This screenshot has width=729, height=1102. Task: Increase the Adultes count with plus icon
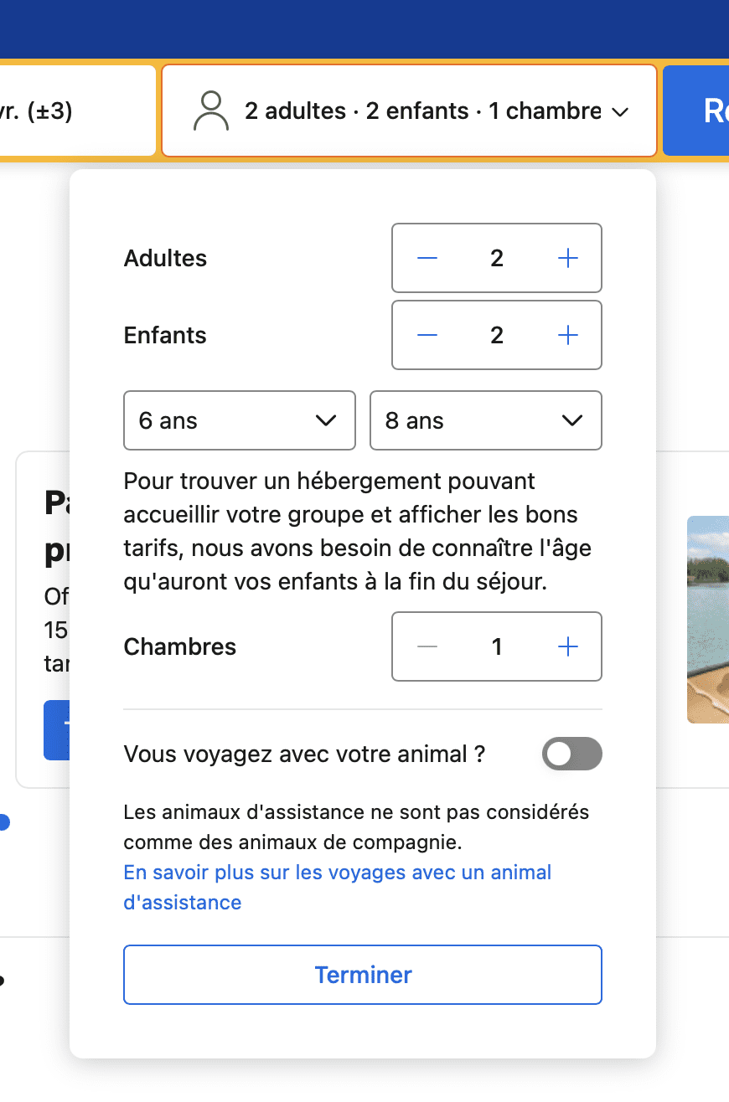[568, 258]
